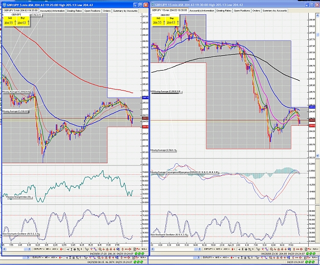This screenshot has width=320, height=265.
Task: Open the GBP/JPY symbol dropdown in 15 min window
Action: coord(209,249)
